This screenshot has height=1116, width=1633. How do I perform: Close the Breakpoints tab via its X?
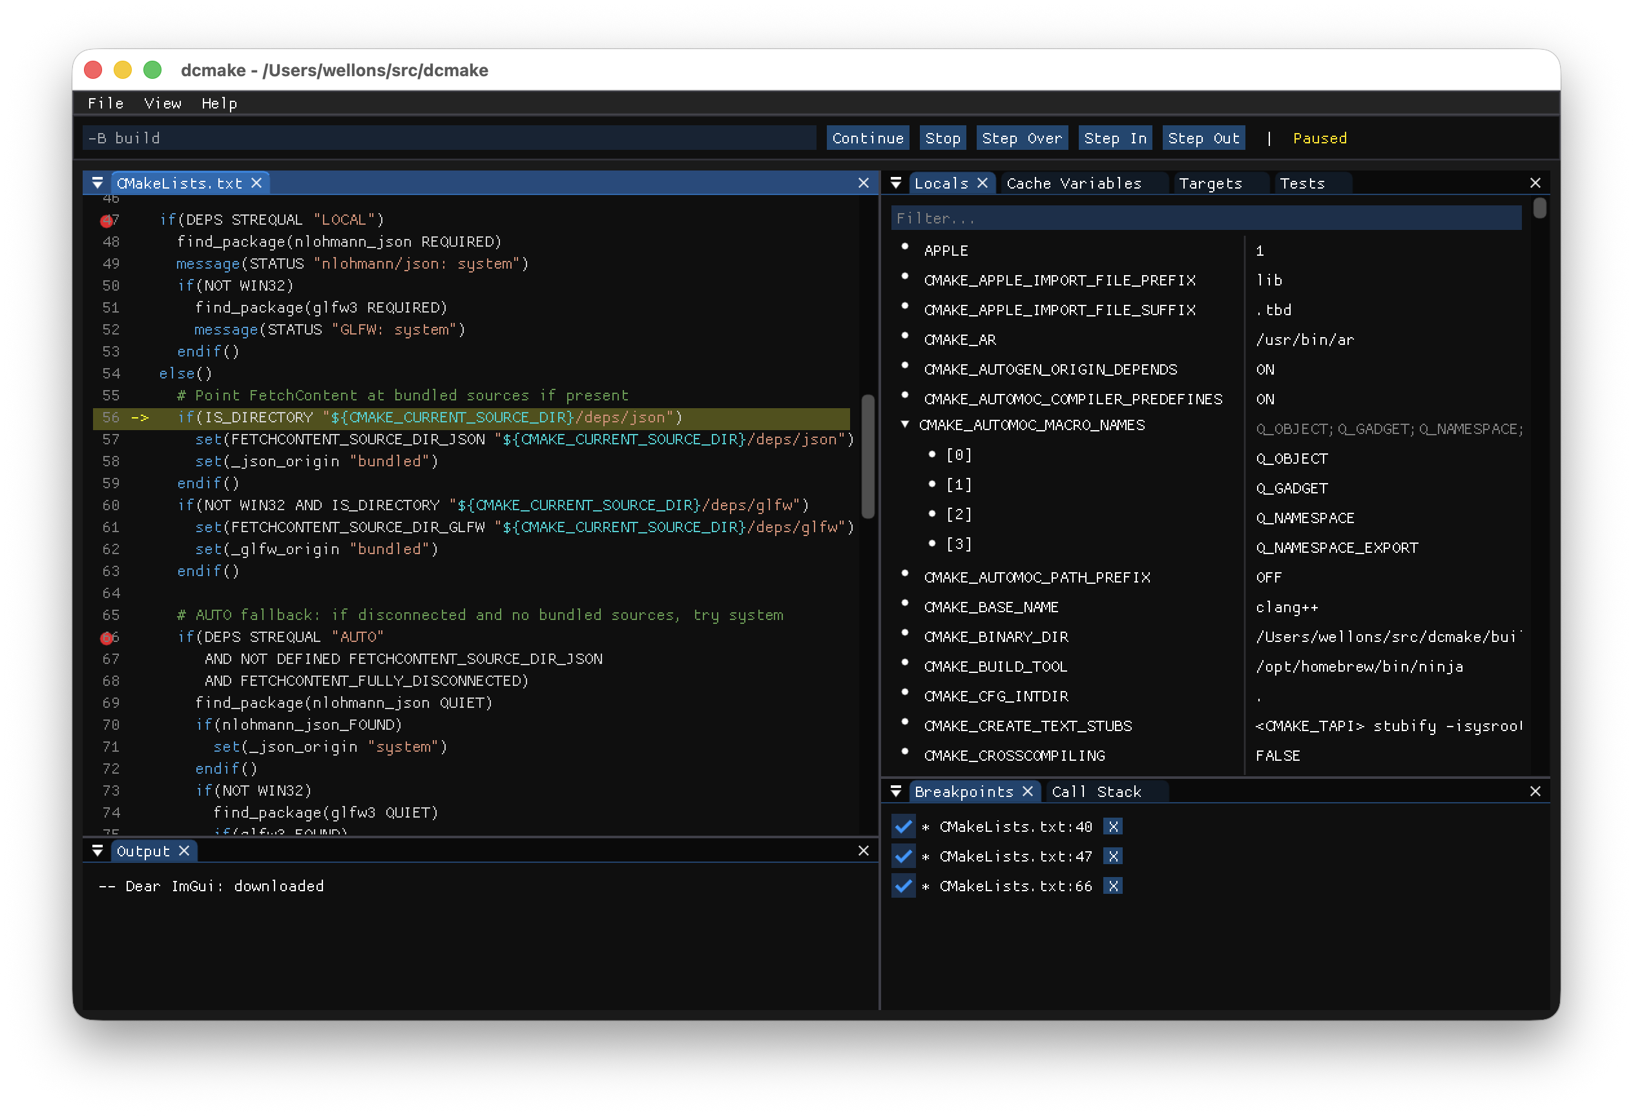tap(1027, 792)
